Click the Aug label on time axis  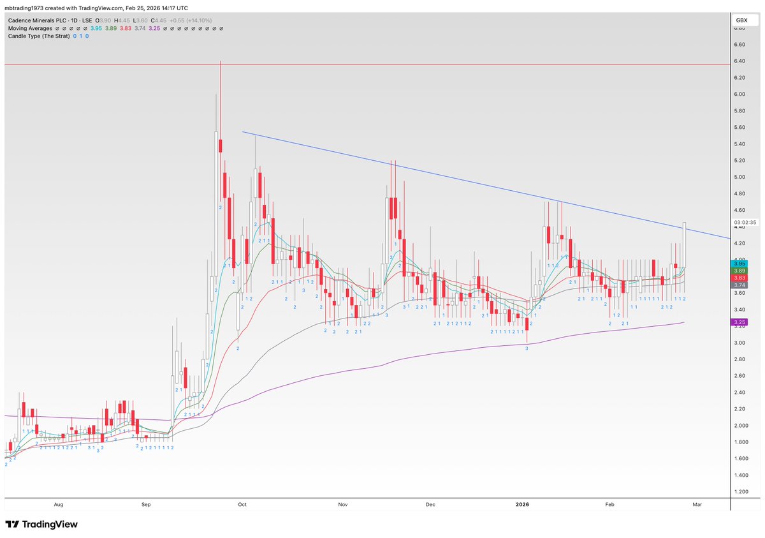(x=59, y=505)
